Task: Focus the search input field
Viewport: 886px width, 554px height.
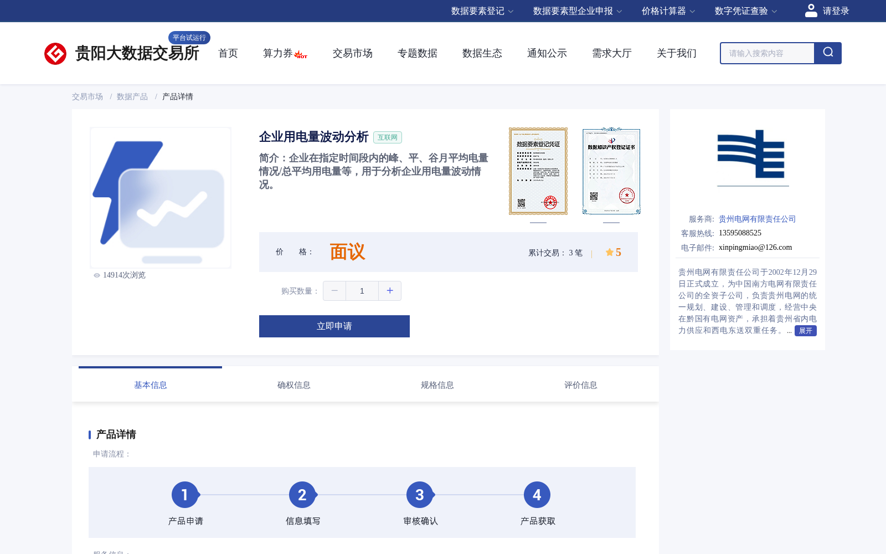Action: (767, 53)
